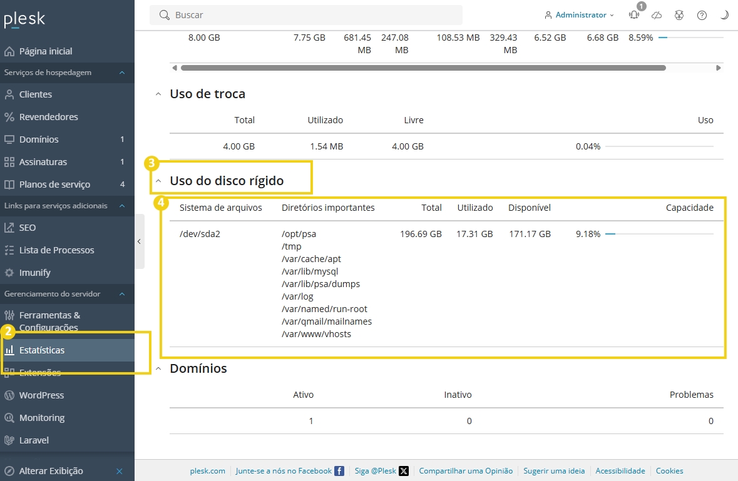Click the X (Twitter) icon in footer
Image resolution: width=738 pixels, height=481 pixels.
pos(404,471)
